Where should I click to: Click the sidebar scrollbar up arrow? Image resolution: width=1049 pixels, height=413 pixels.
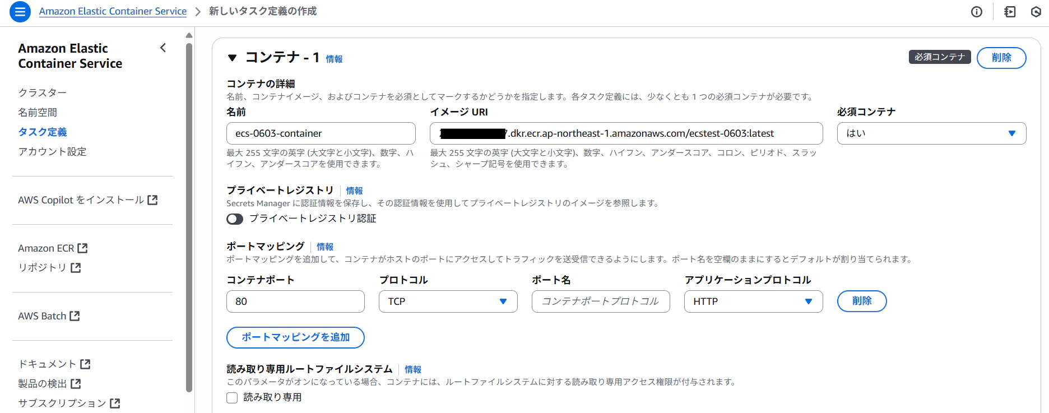coord(189,35)
